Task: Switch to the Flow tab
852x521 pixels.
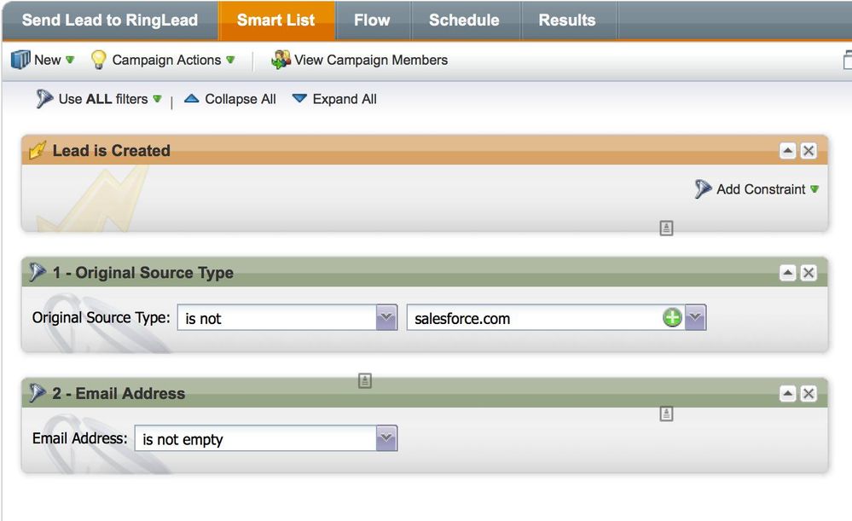Action: [372, 20]
